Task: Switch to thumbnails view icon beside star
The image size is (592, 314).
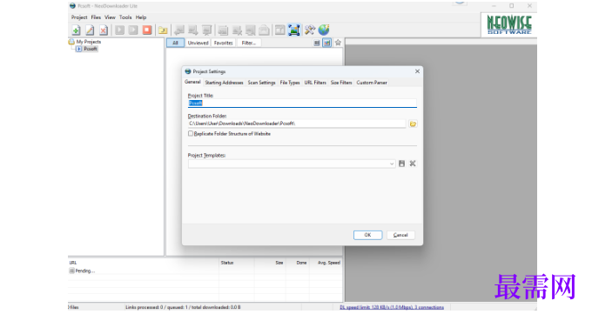Action: point(317,43)
